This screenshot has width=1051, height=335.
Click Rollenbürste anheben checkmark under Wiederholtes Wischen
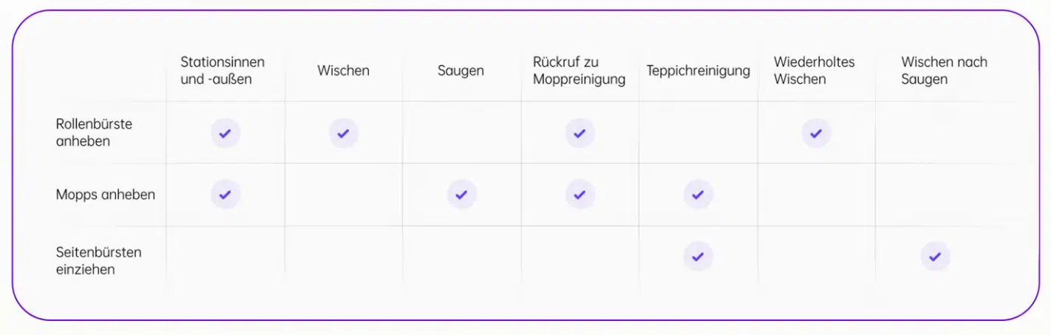[817, 133]
